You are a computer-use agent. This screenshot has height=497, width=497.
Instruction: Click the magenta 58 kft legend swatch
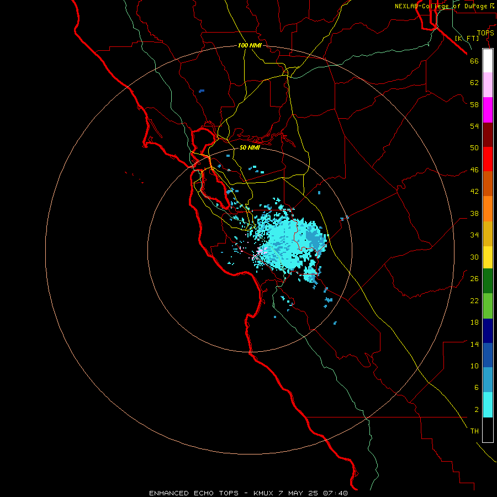[x=488, y=110]
